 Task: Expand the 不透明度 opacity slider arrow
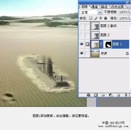pos(129,12)
